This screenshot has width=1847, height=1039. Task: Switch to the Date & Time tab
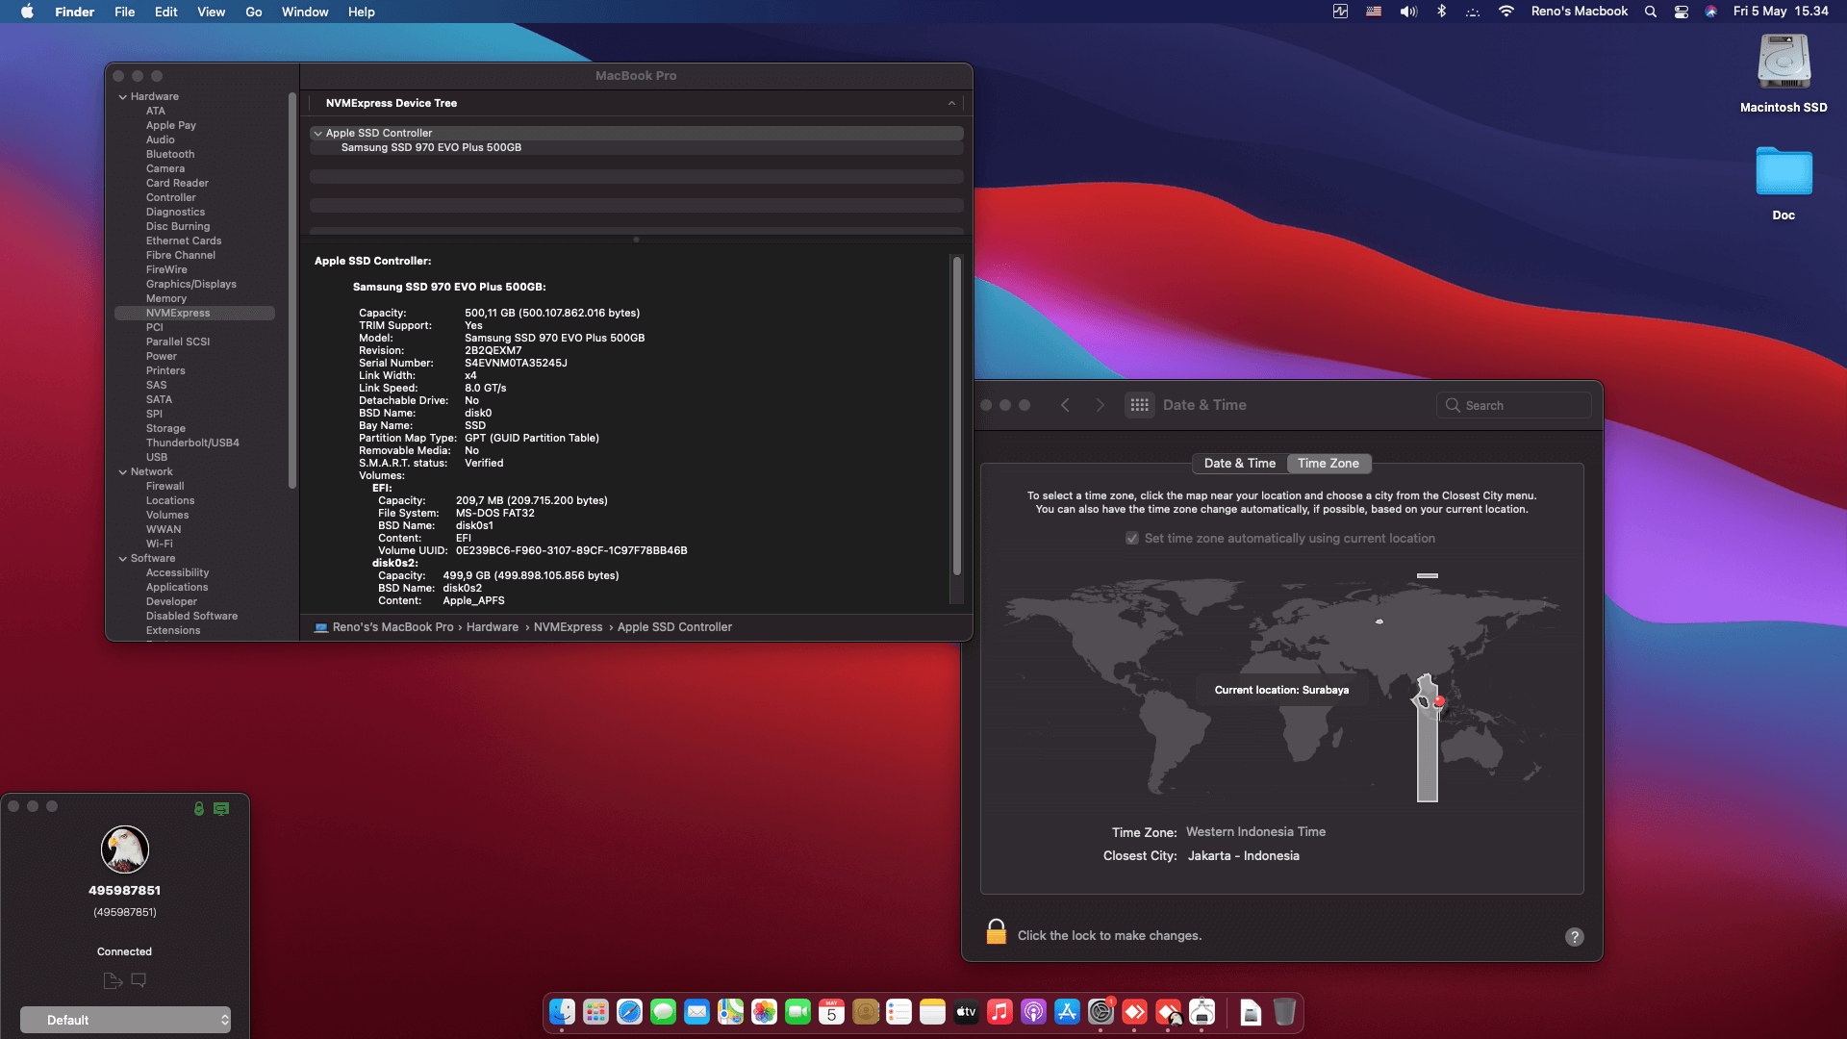(1239, 464)
